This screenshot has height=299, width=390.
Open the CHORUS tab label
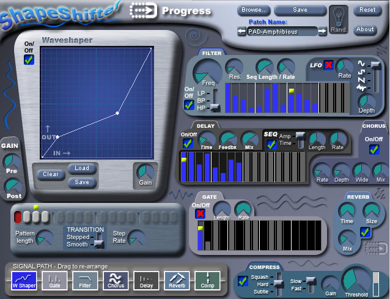click(374, 126)
